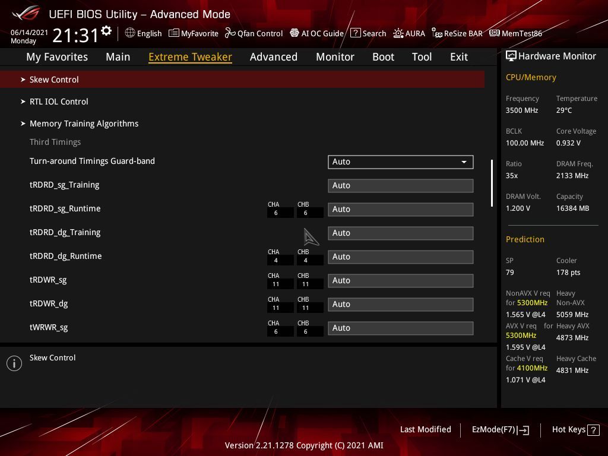Switch to My Favorites tab
Image resolution: width=608 pixels, height=456 pixels.
[57, 57]
